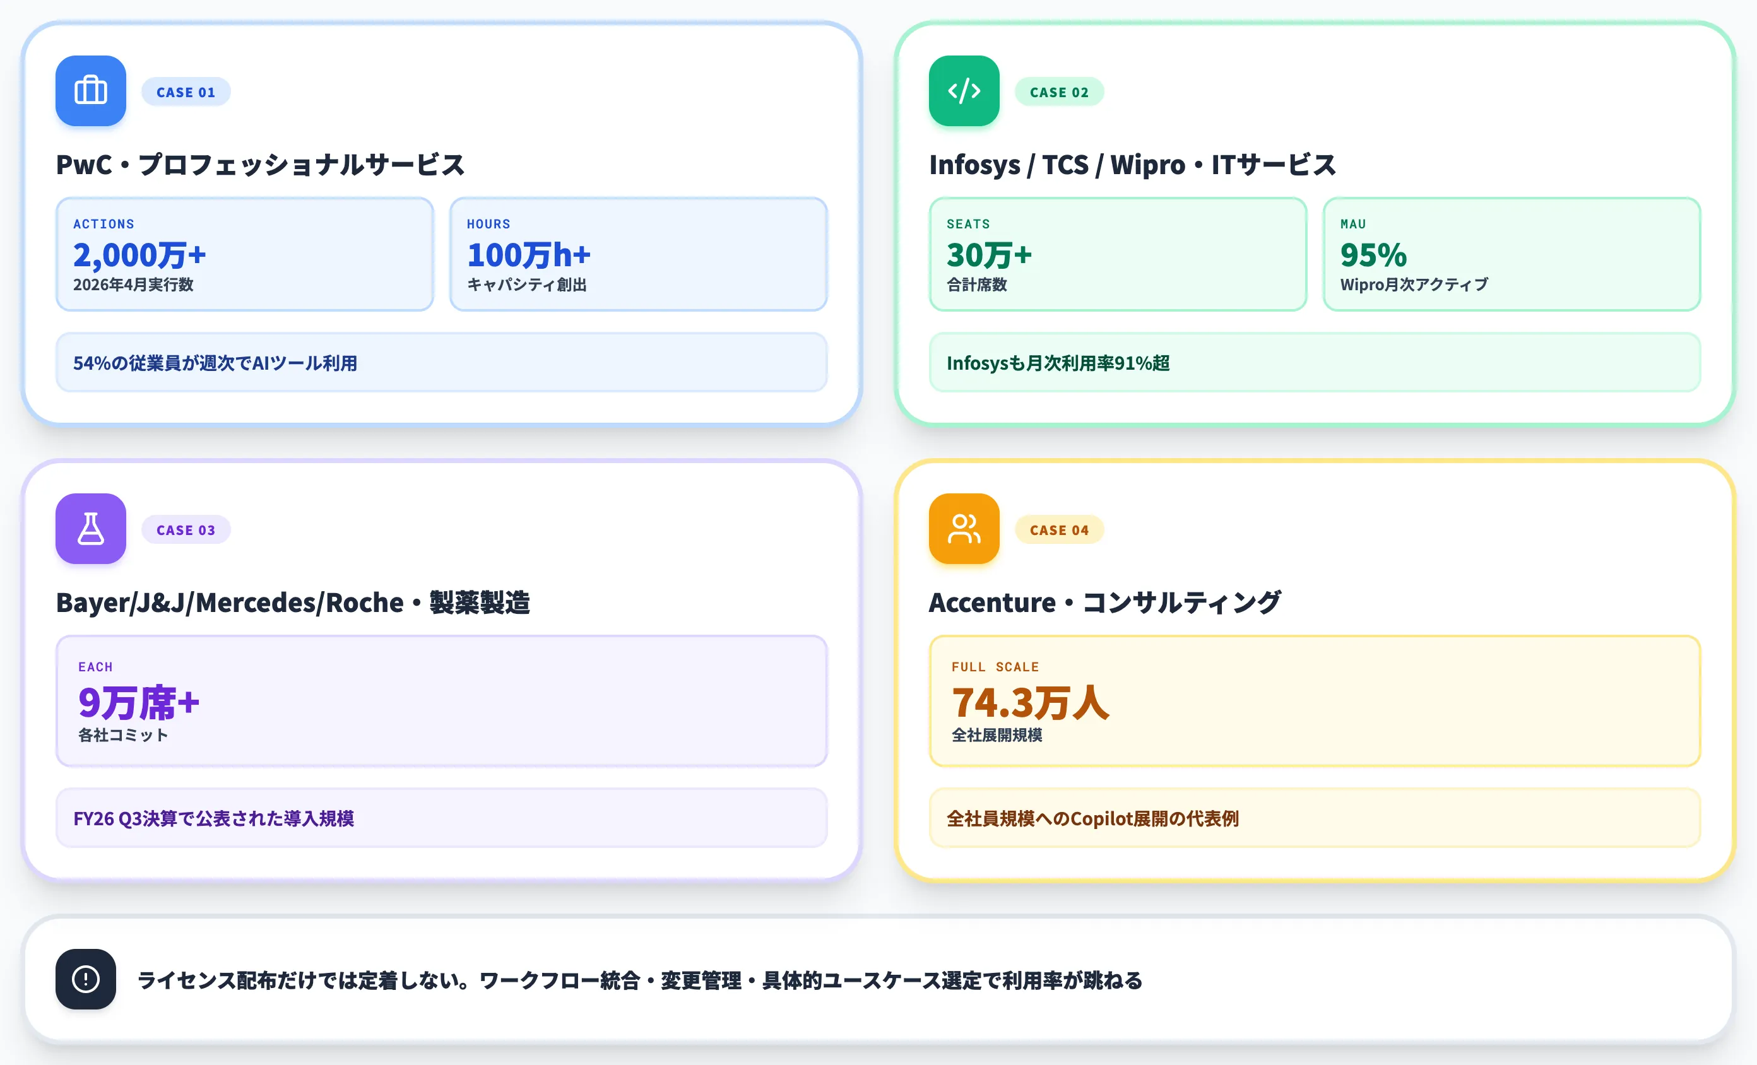
Task: Select the CASE 04 badge
Action: [x=1059, y=529]
